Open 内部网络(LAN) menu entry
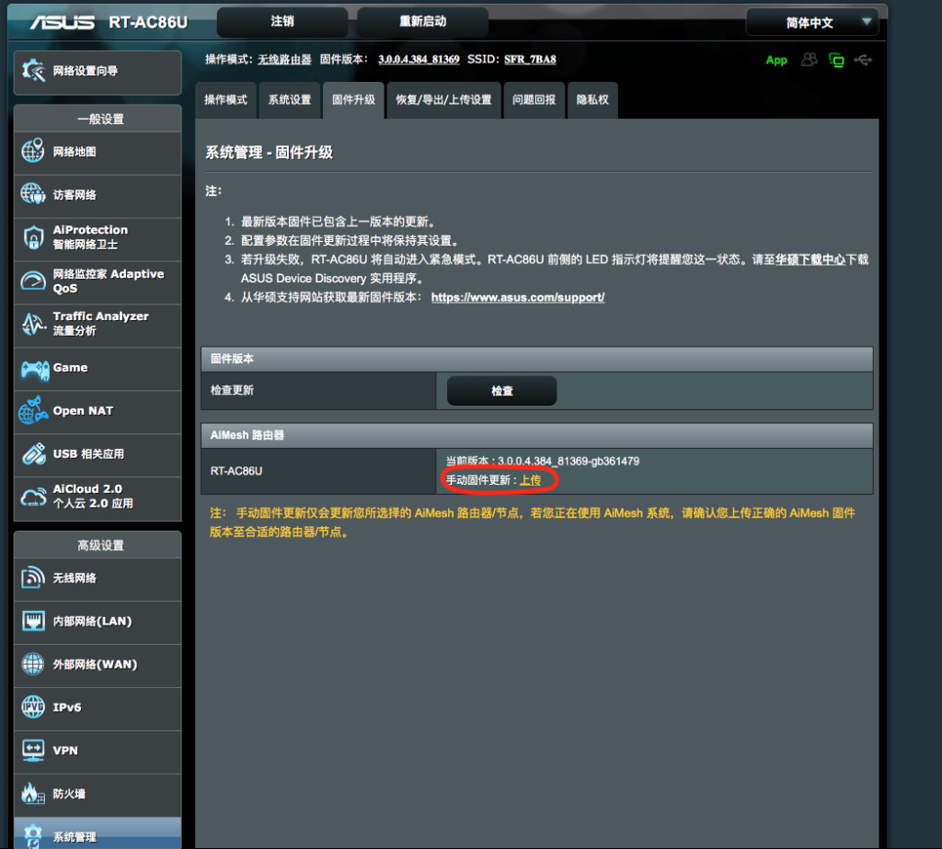 [98, 622]
